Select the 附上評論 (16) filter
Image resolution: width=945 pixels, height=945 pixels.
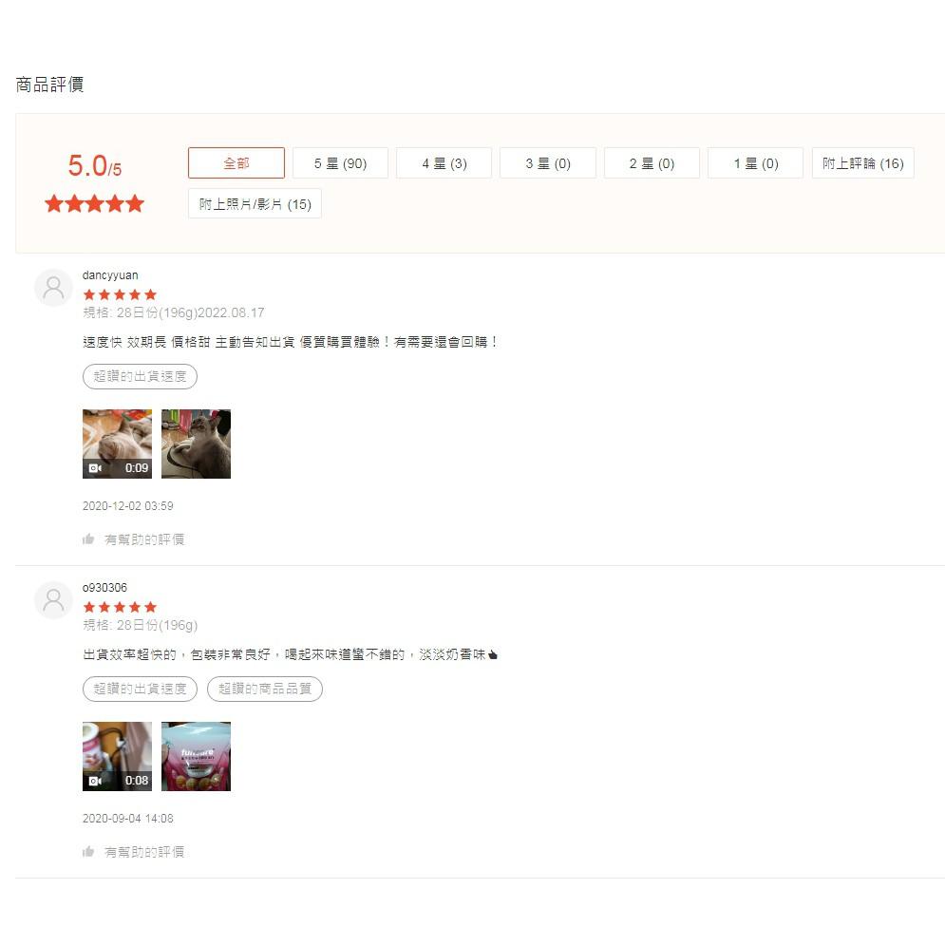click(x=862, y=162)
